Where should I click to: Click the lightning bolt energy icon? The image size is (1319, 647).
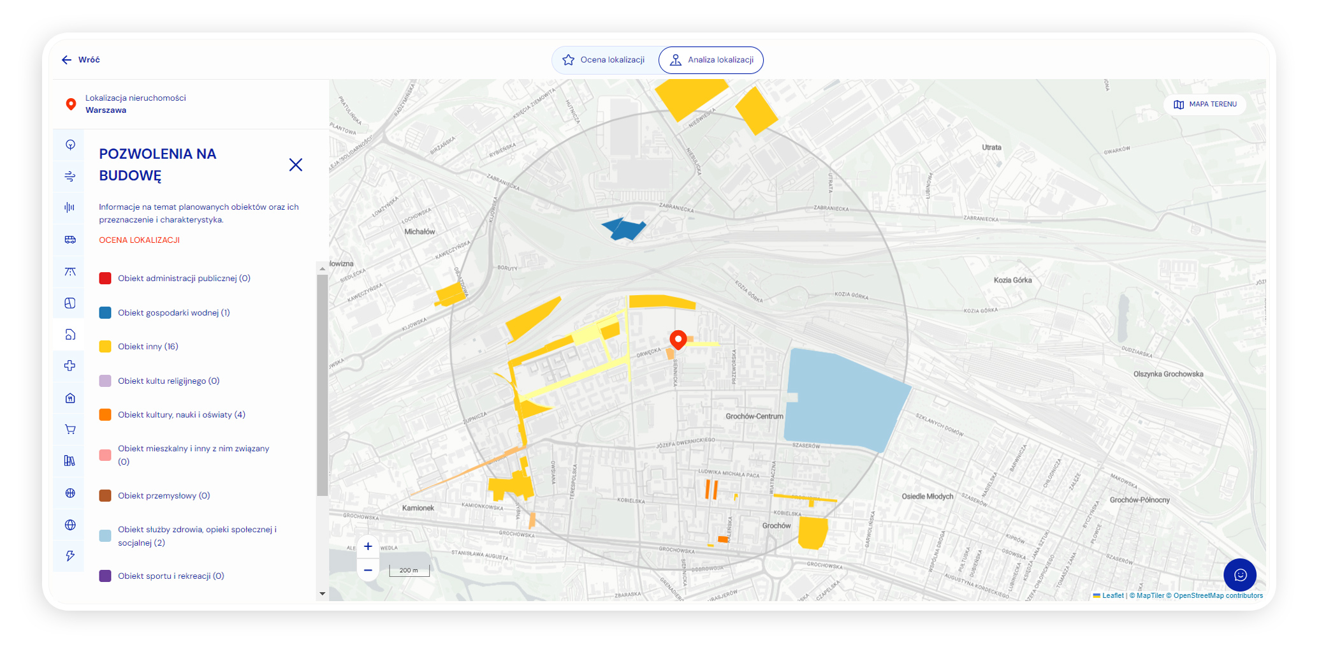[x=70, y=556]
